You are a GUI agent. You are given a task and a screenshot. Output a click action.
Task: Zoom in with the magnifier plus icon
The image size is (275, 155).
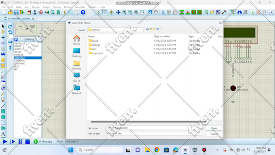pyautogui.click(x=124, y=12)
